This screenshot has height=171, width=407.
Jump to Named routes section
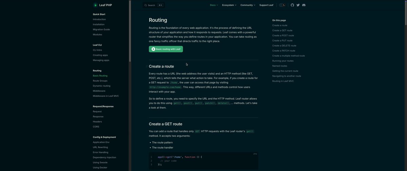[280, 66]
